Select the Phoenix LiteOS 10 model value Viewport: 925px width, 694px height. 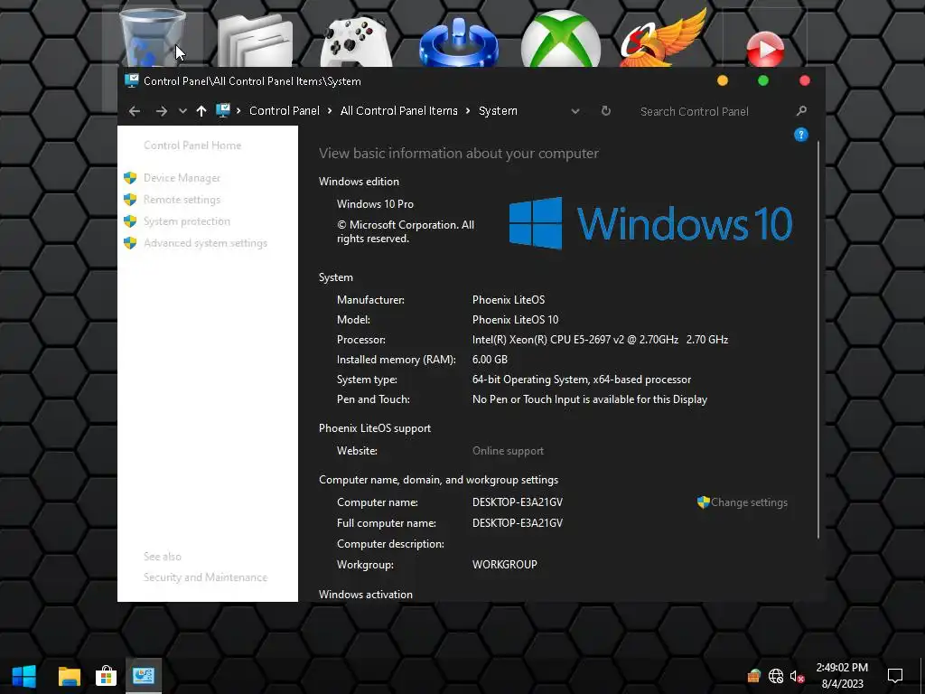click(515, 320)
